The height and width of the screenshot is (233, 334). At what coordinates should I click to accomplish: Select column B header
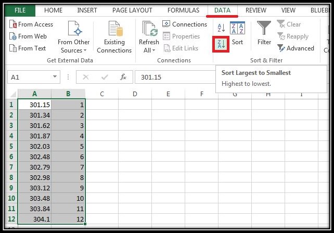[68, 94]
